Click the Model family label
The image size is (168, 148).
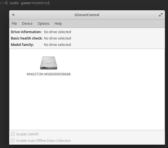coord(23,45)
